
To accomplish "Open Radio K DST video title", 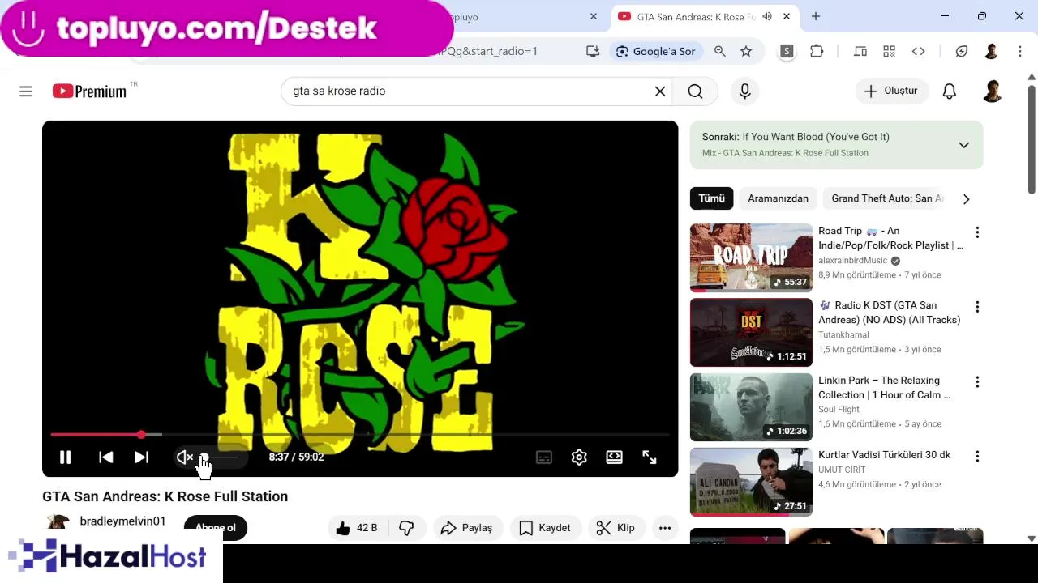I will click(x=890, y=313).
